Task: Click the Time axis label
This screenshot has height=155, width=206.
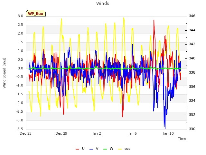Action: pyautogui.click(x=182, y=139)
